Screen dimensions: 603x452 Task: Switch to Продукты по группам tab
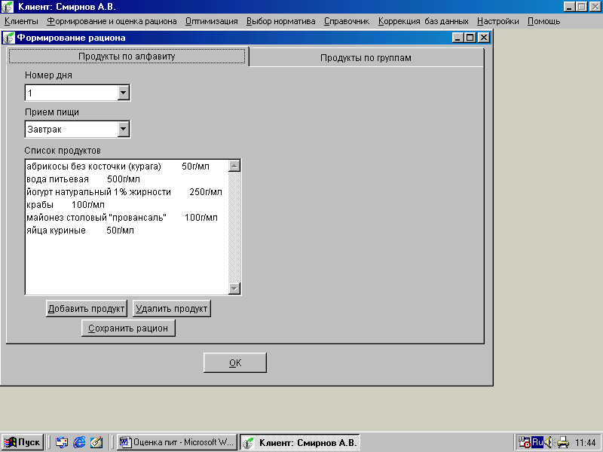[366, 58]
